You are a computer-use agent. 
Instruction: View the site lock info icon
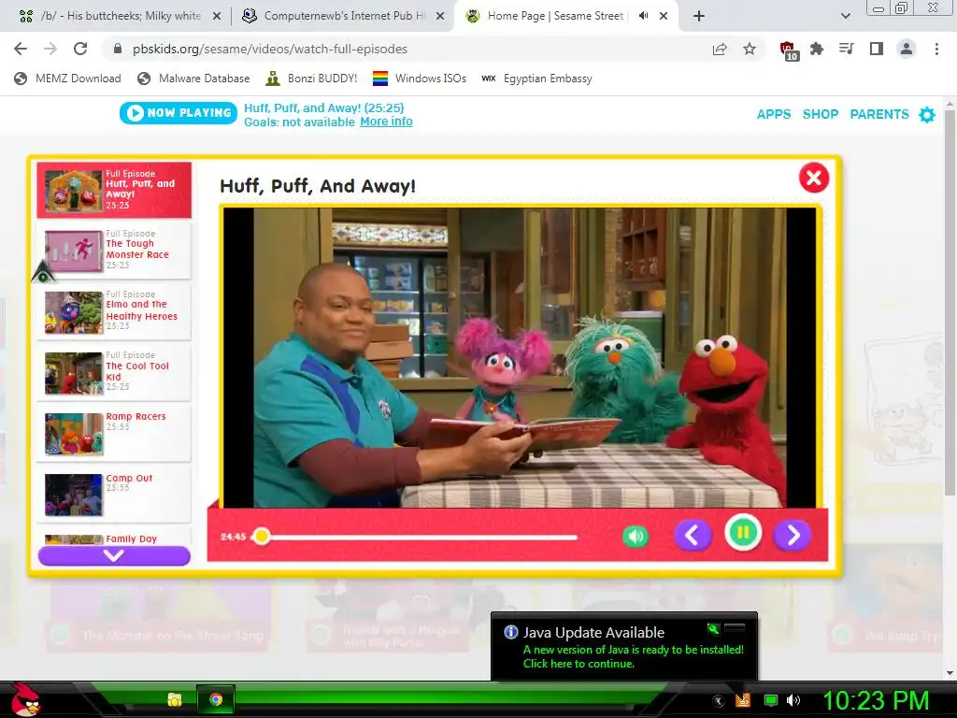pos(119,49)
